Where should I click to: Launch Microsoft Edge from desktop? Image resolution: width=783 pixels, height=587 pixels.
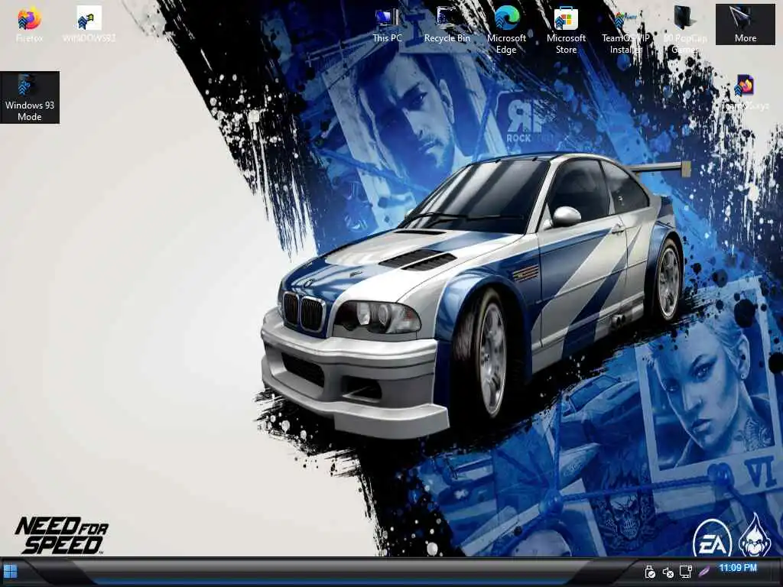(506, 30)
